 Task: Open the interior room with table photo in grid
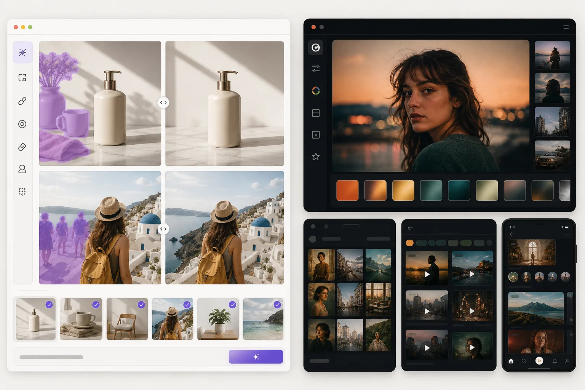[378, 300]
